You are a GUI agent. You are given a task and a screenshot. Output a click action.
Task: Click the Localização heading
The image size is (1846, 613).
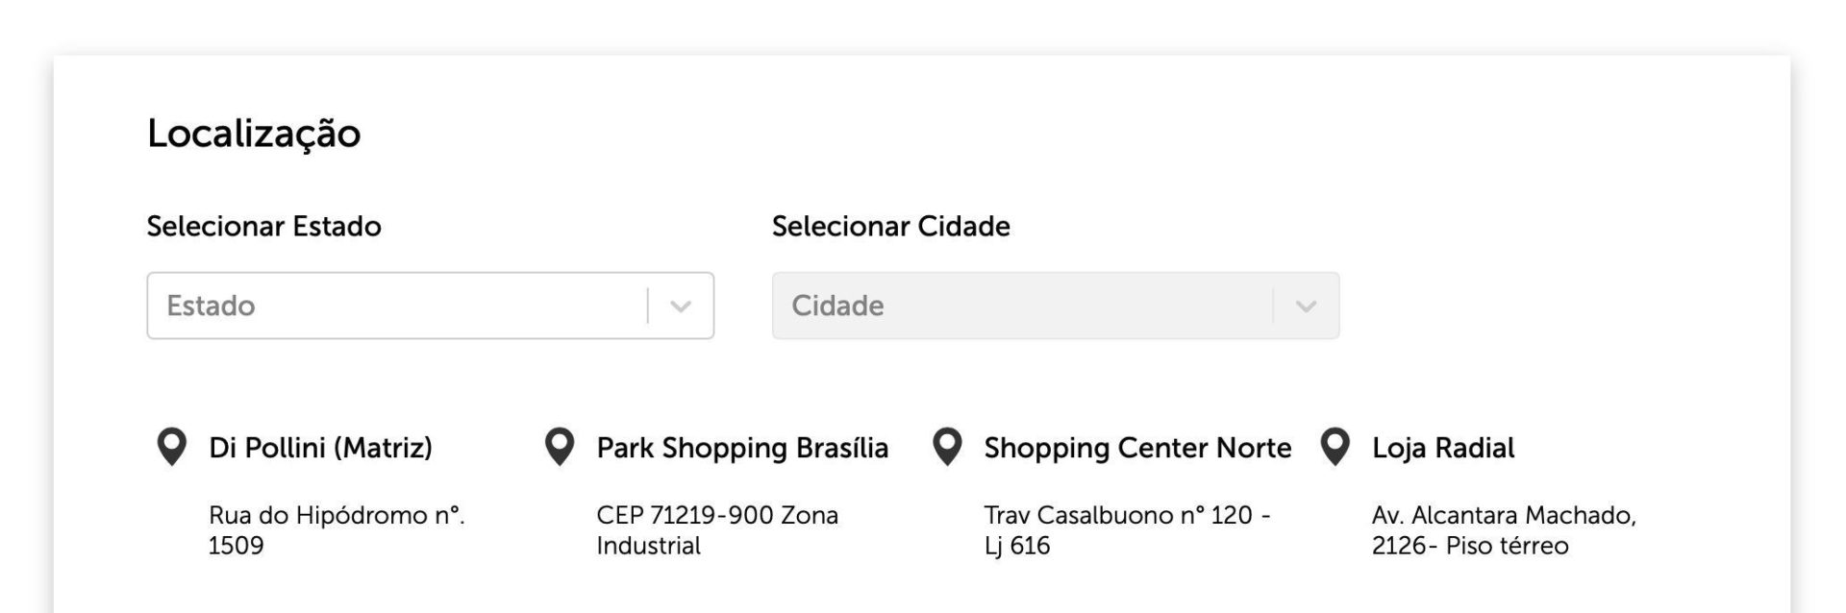[x=254, y=134]
